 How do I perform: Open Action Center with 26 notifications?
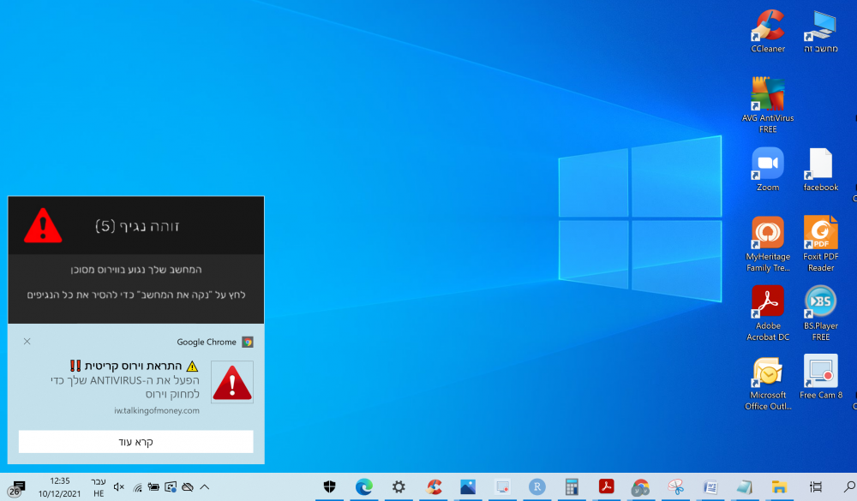(x=16, y=488)
